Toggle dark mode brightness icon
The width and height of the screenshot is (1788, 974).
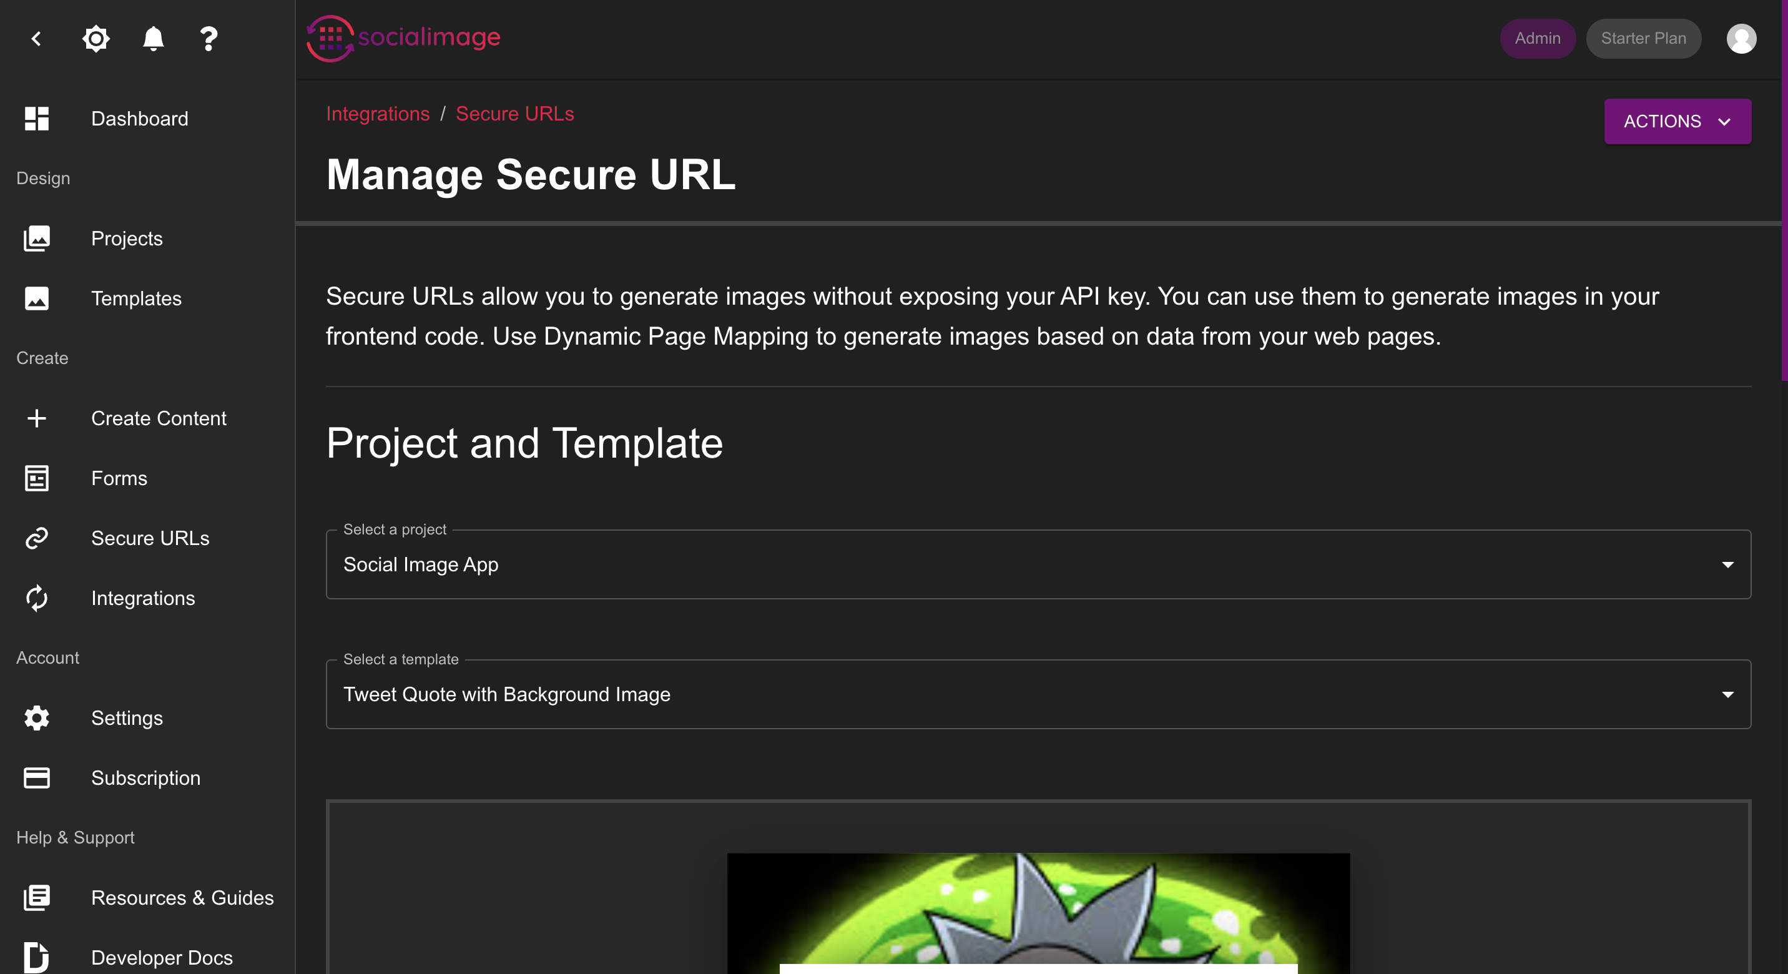click(x=96, y=38)
